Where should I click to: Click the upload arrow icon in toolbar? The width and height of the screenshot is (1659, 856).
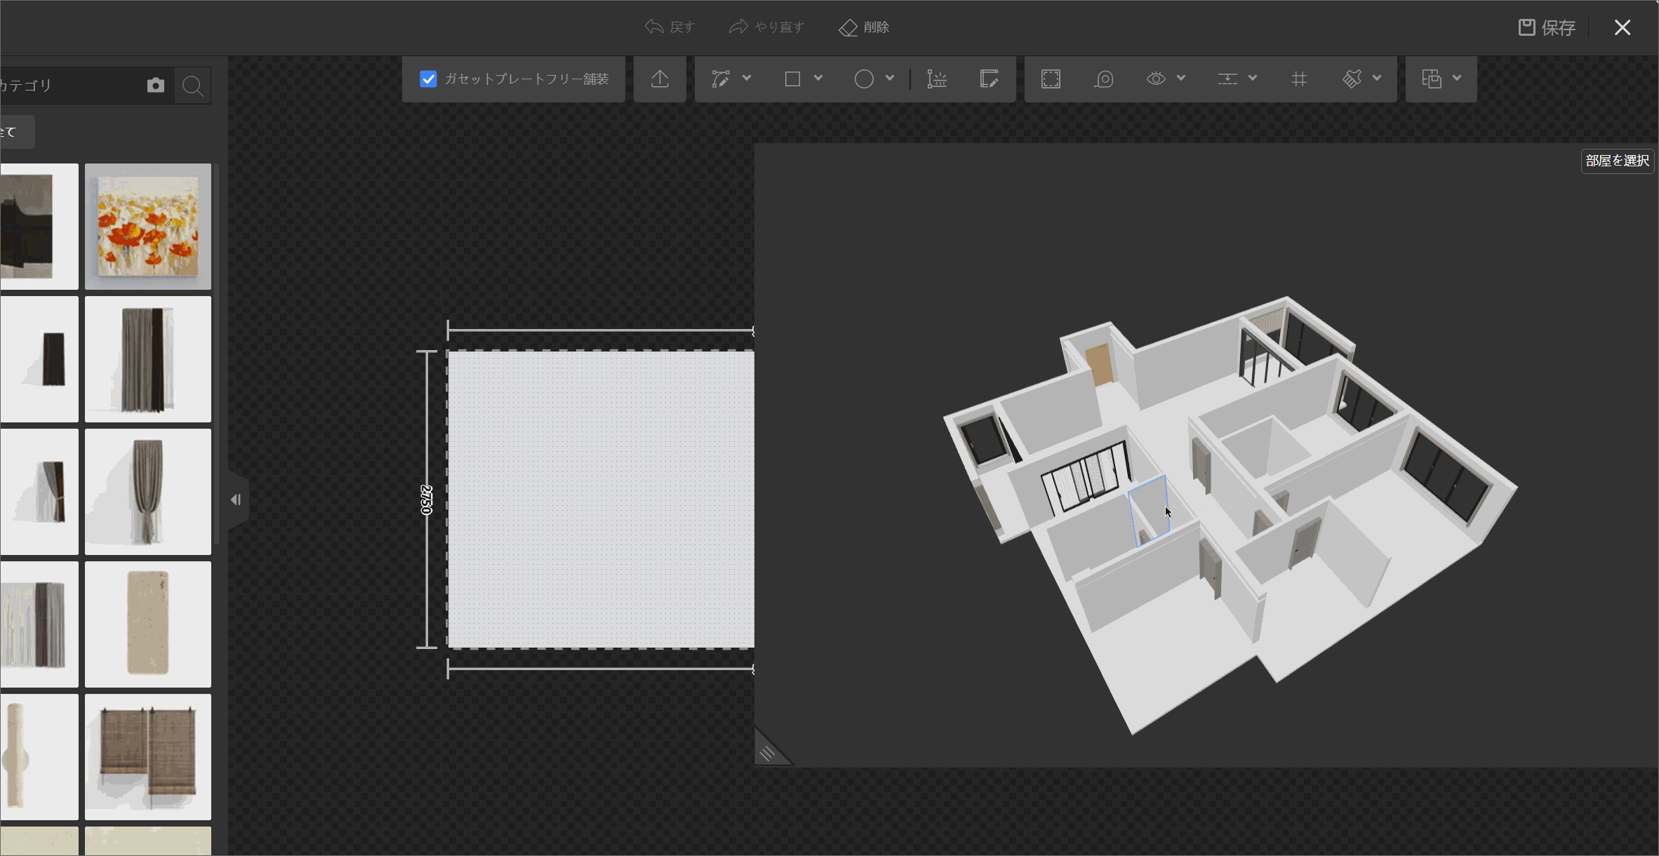[660, 79]
